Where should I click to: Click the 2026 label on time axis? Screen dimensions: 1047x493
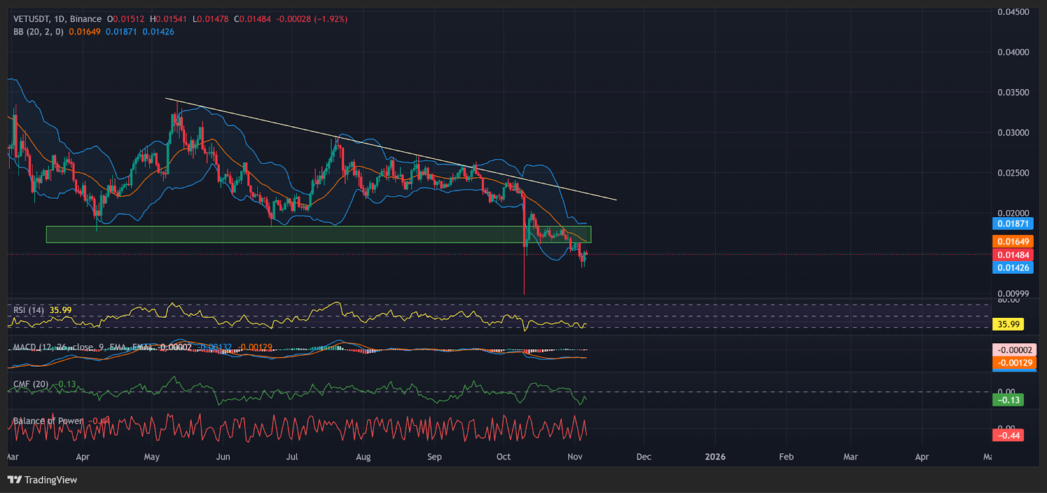[715, 456]
